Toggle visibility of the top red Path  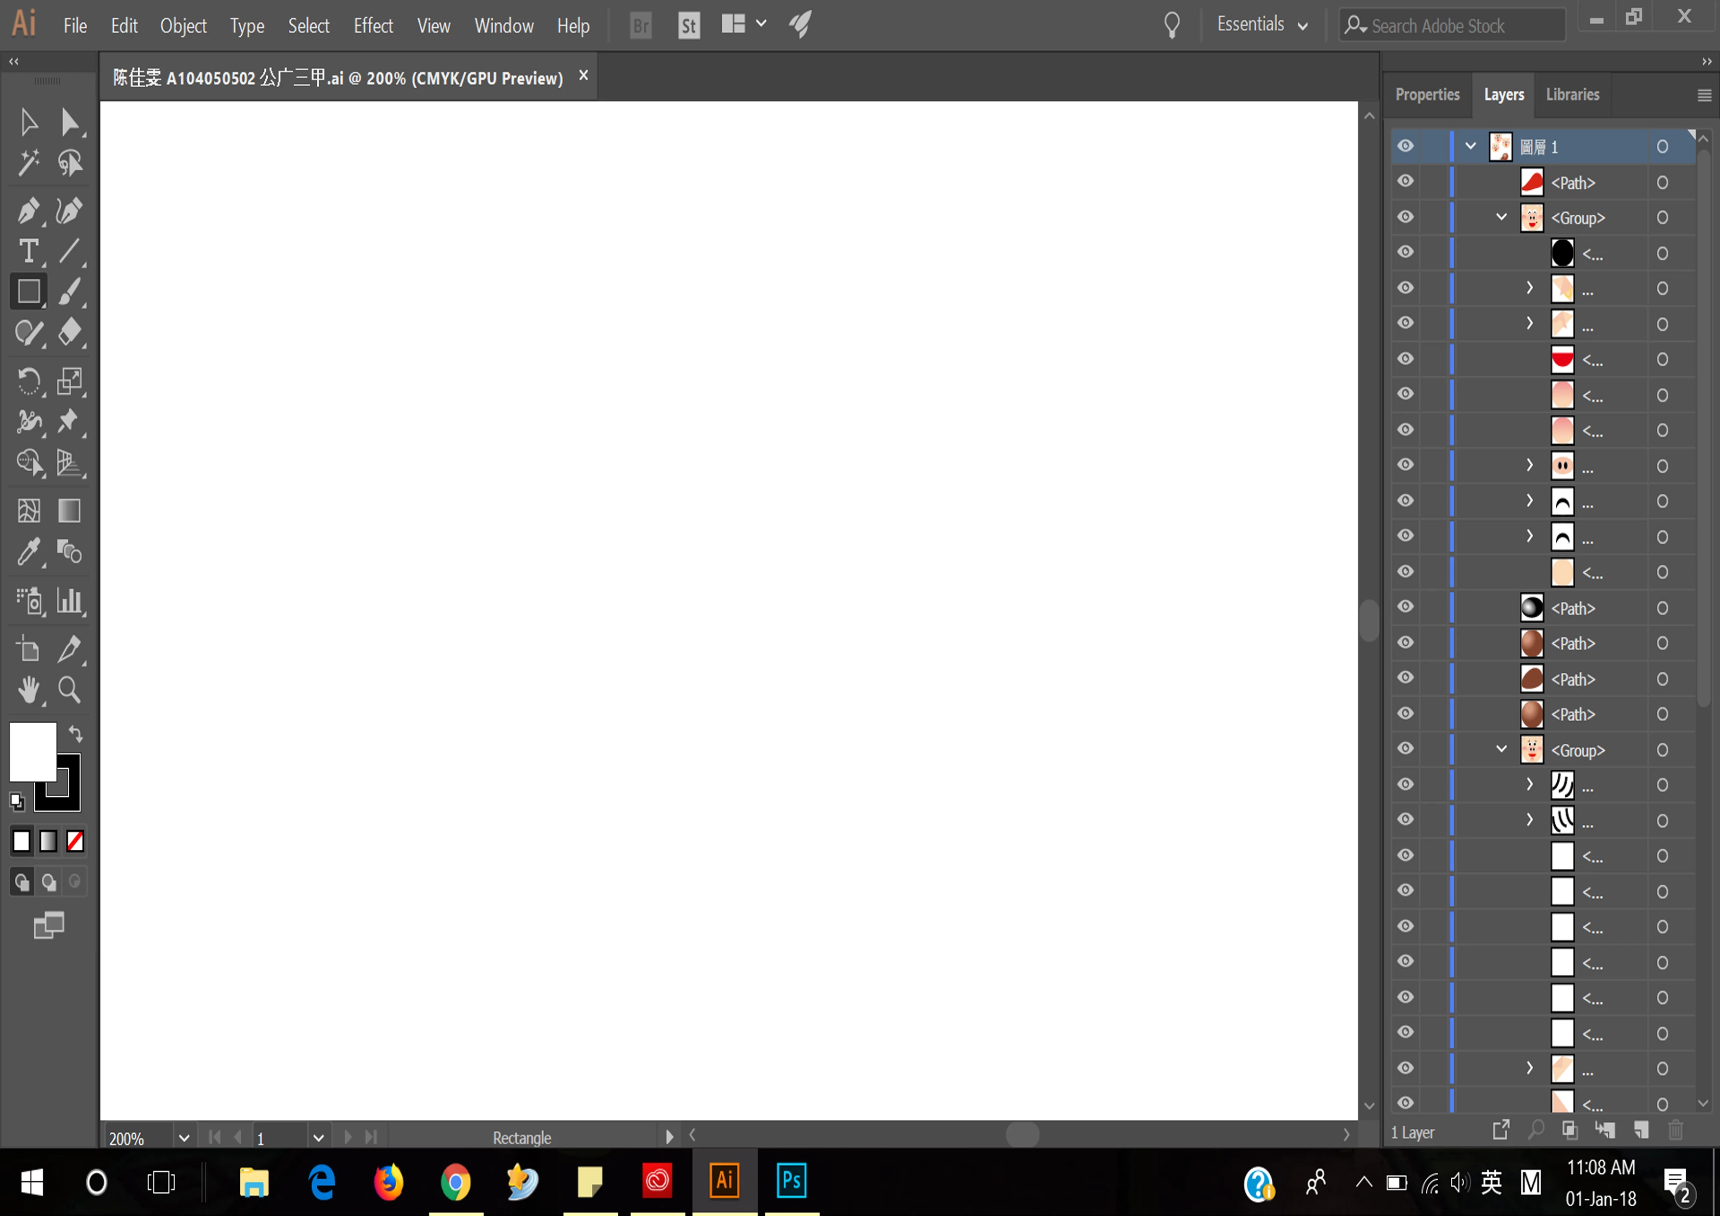click(x=1406, y=181)
